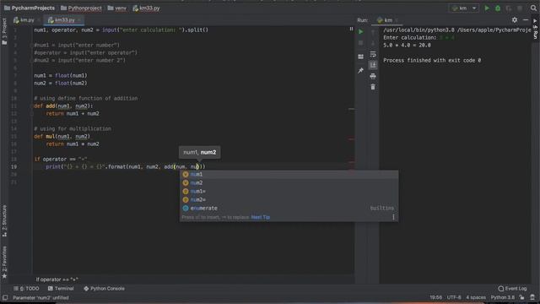Open Search Everywhere magnifier icon
The width and height of the screenshot is (540, 304).
(533, 8)
